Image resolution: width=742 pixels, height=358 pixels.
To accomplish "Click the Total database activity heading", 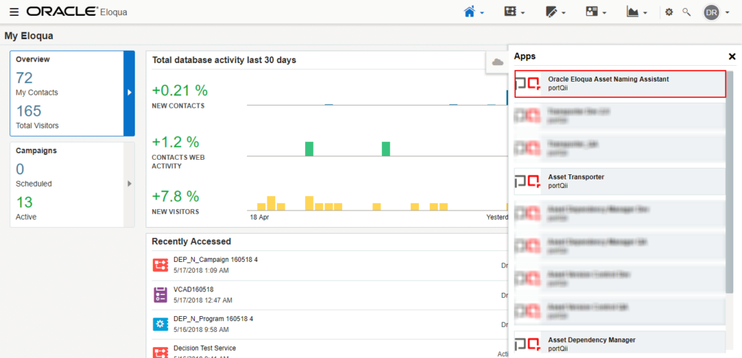I will 225,60.
